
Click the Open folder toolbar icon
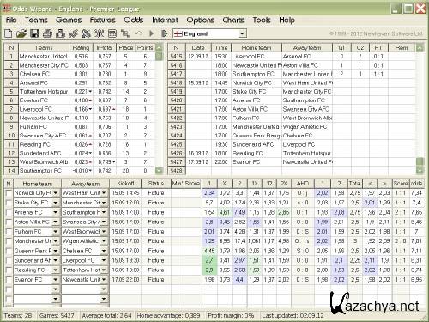point(21,33)
